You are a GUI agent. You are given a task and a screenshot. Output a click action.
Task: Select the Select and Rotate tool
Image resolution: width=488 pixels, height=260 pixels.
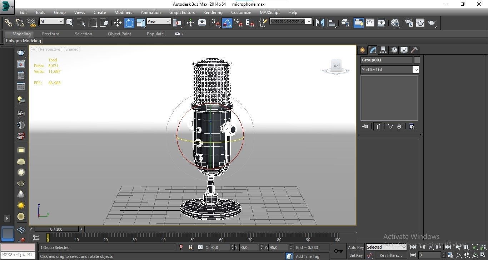click(129, 23)
